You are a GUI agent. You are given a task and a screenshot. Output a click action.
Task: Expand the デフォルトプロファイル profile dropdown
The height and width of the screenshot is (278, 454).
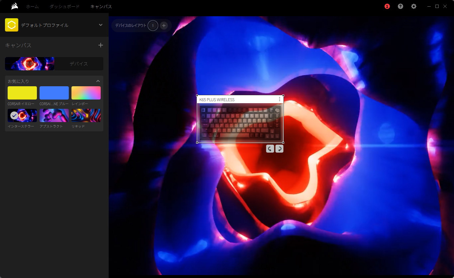click(101, 25)
